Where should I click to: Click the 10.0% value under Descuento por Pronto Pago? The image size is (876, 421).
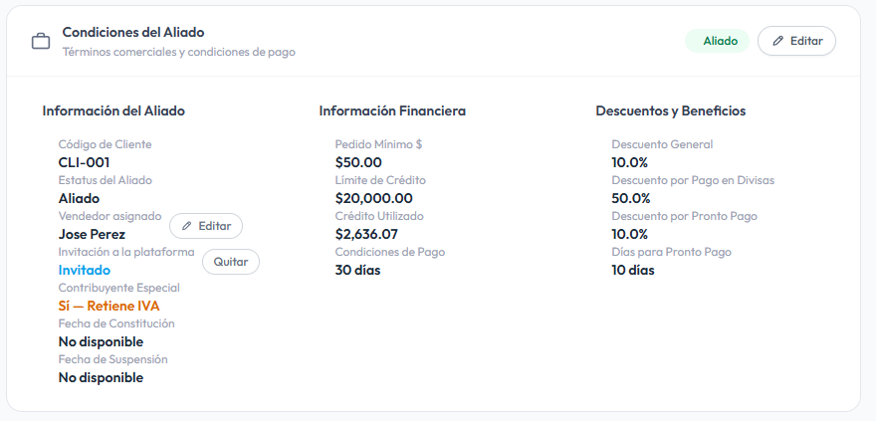point(629,235)
